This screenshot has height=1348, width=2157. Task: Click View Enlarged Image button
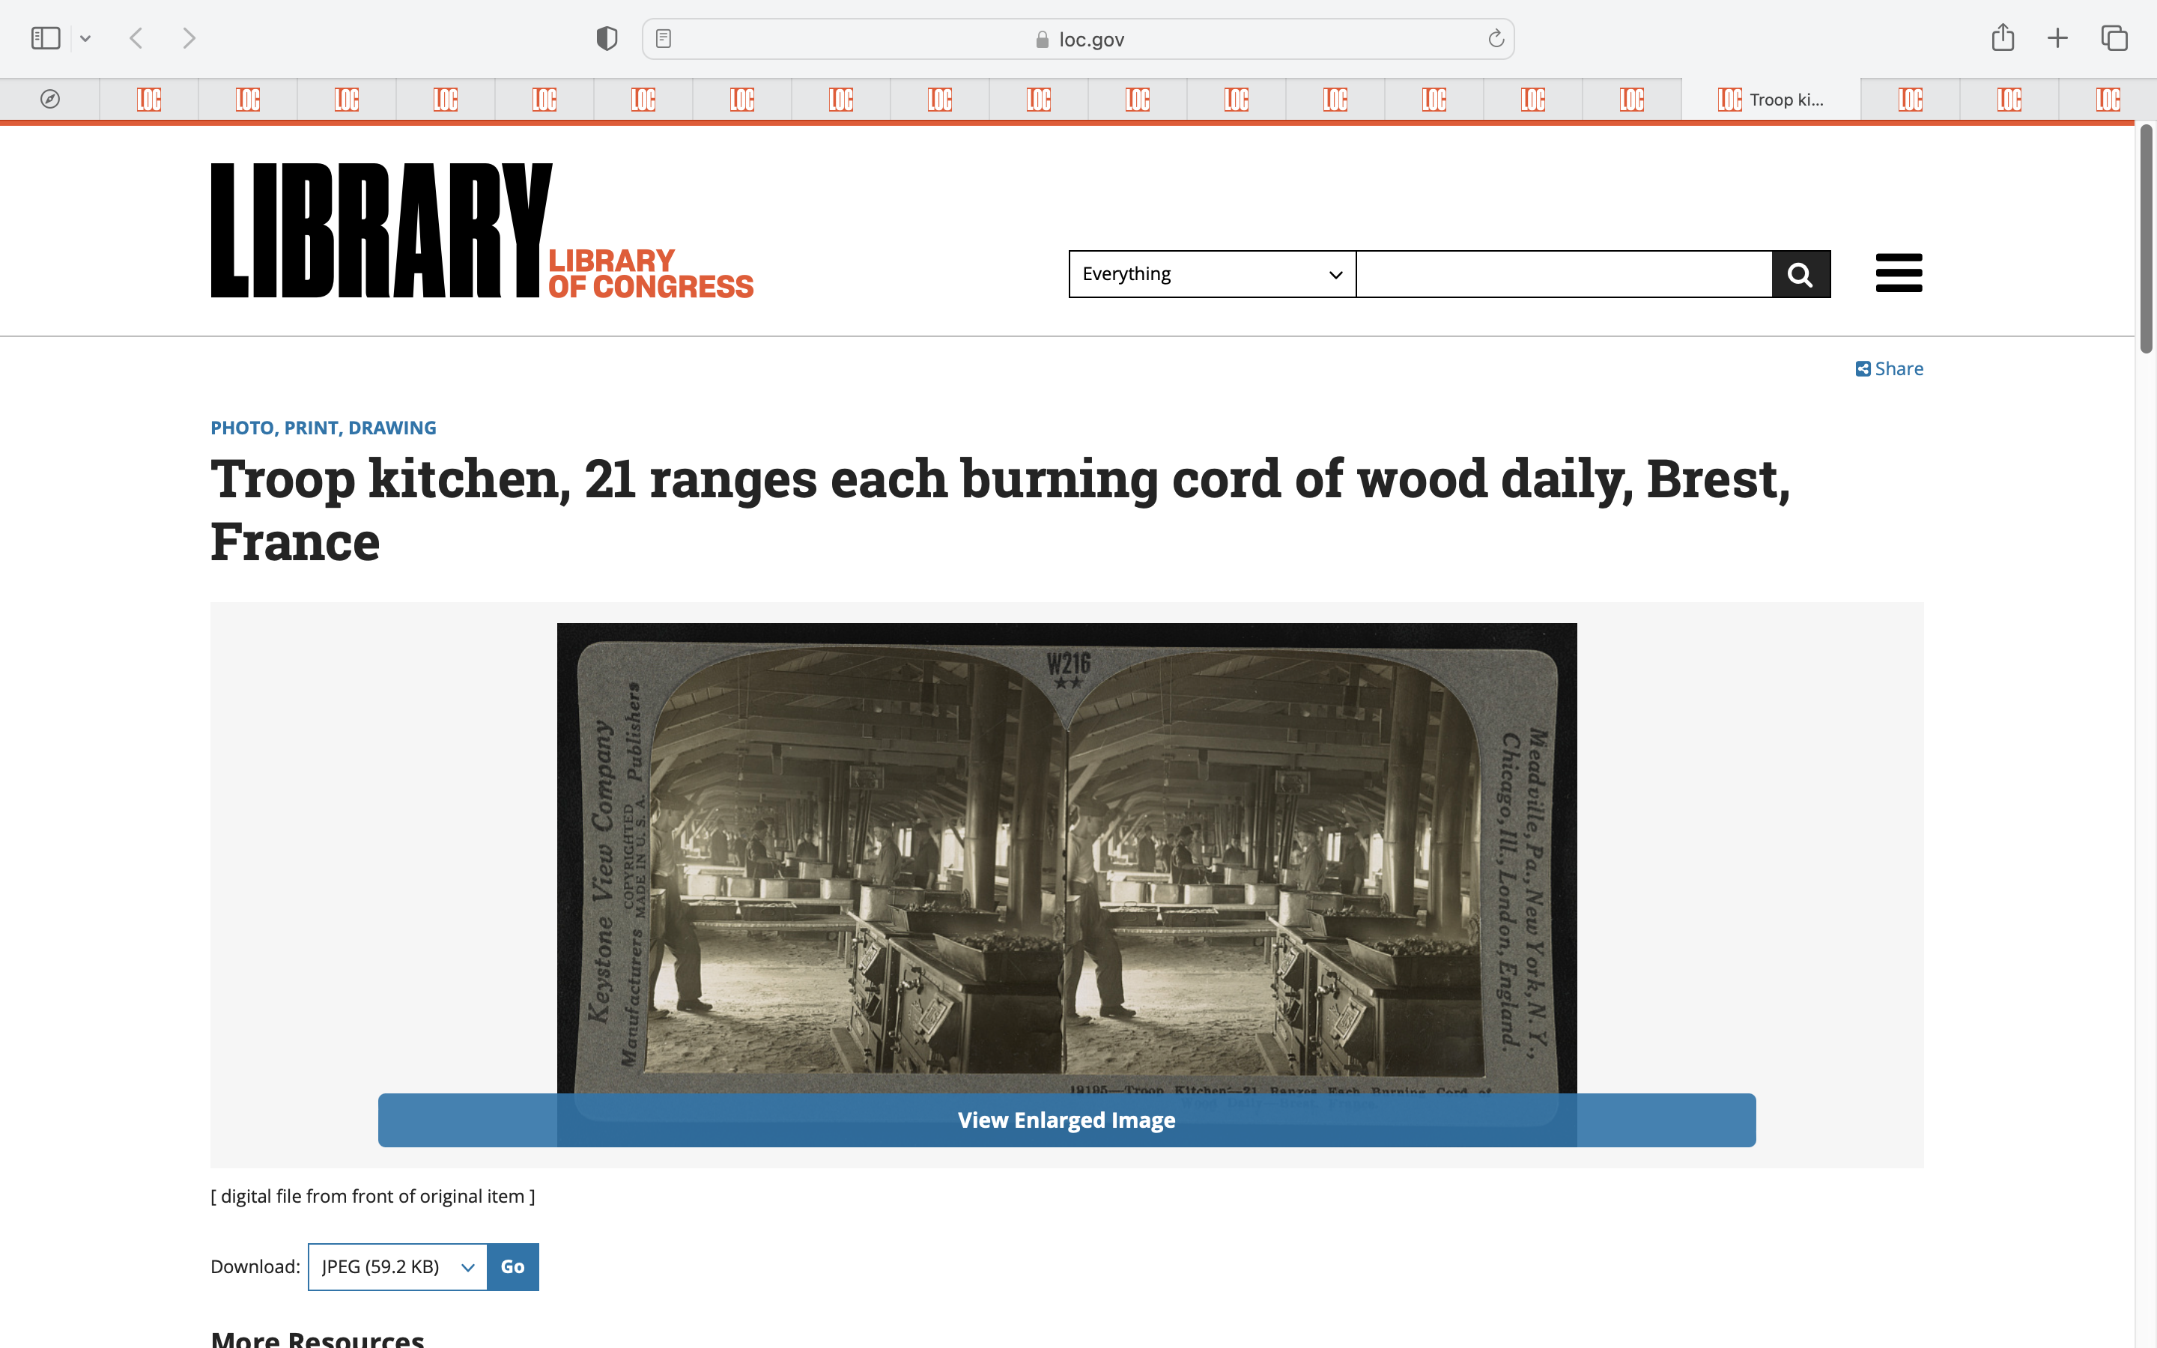coord(1066,1120)
